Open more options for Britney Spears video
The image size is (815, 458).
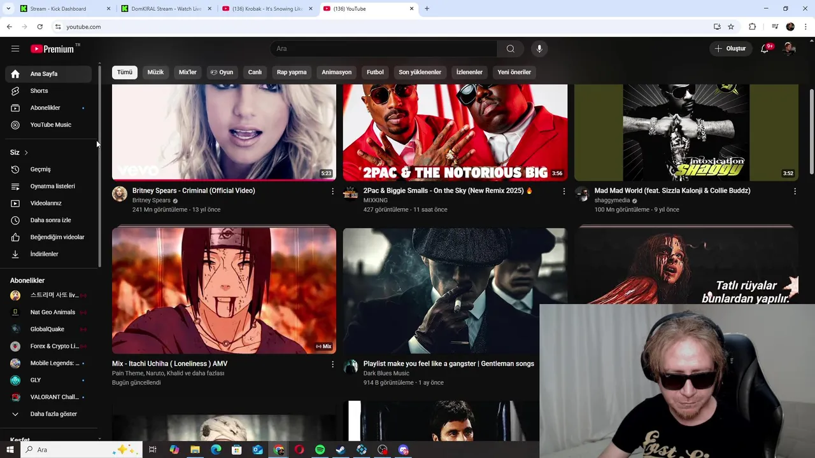click(x=332, y=191)
